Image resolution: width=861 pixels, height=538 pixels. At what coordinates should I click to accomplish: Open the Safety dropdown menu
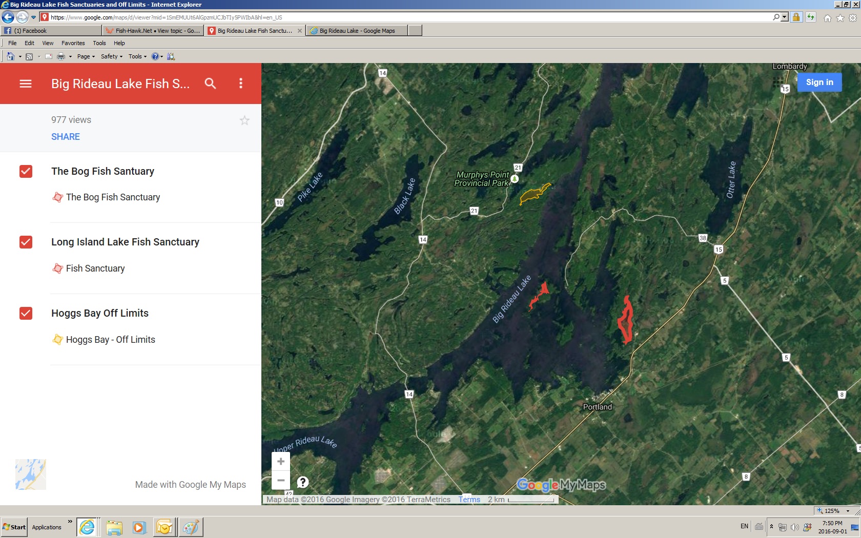[112, 56]
